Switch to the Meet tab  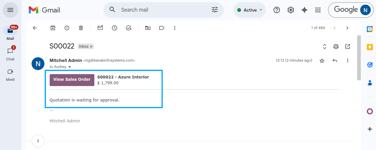10,74
